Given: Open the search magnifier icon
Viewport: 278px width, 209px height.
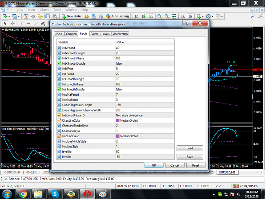Looking at the screenshot, I should tap(253, 16).
